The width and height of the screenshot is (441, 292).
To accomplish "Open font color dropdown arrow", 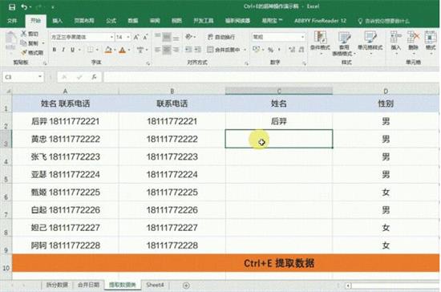I will coord(129,50).
